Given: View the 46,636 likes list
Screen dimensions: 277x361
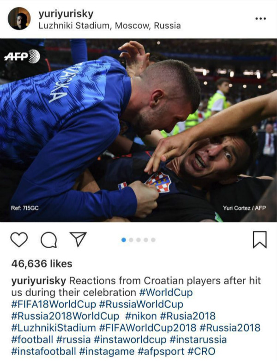Looking at the screenshot, I should pos(42,263).
